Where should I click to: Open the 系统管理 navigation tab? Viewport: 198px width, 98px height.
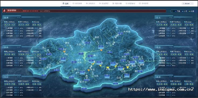(144, 3)
